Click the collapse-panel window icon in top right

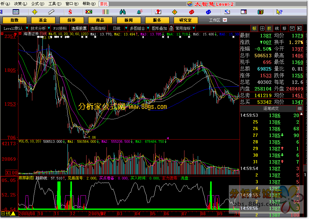[292, 28]
